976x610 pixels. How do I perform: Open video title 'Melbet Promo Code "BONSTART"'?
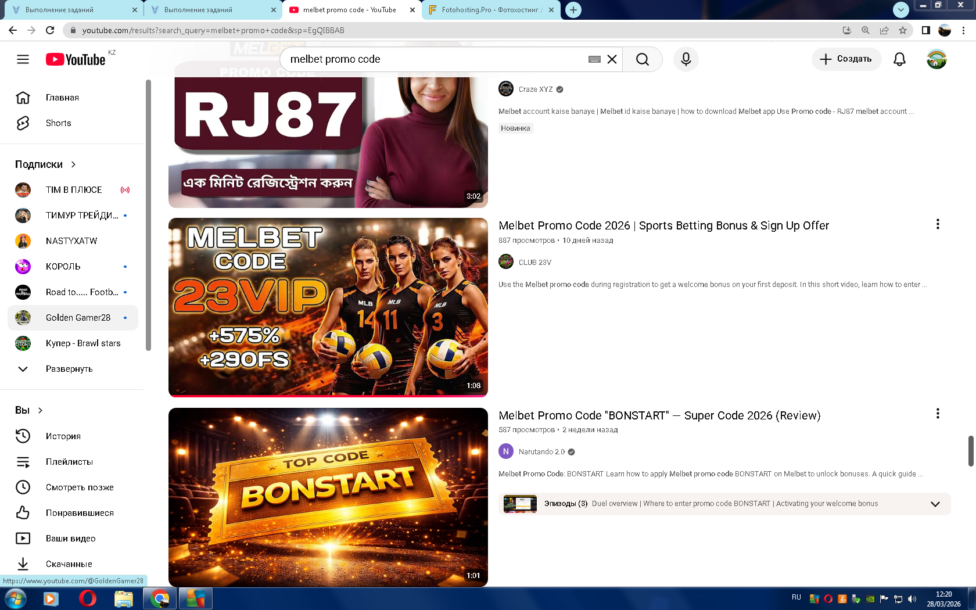tap(659, 415)
